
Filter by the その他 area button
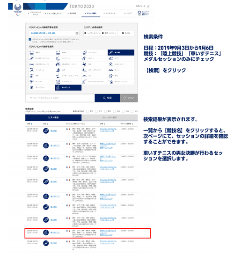click(x=126, y=33)
